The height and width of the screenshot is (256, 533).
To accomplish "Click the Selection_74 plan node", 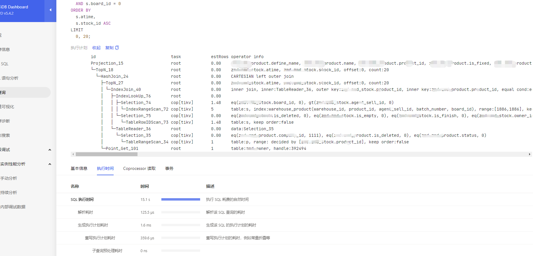I will 136,103.
